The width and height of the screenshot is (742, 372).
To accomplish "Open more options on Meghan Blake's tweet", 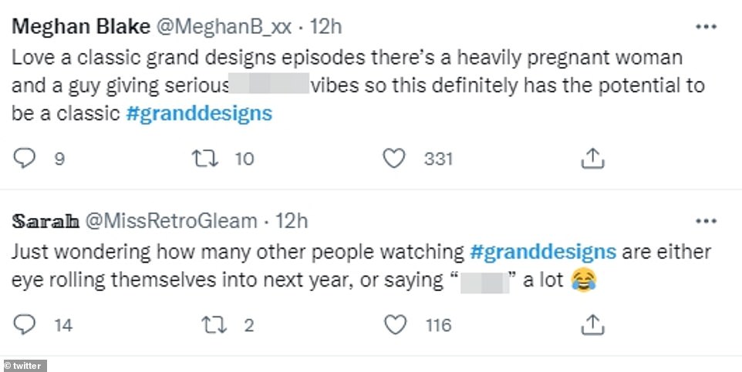I will point(706,27).
